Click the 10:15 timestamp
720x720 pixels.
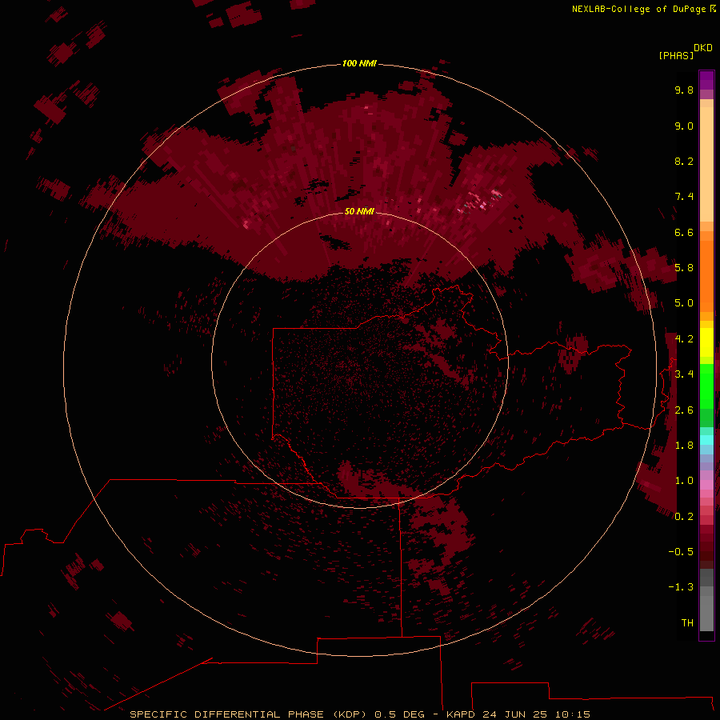pyautogui.click(x=572, y=714)
